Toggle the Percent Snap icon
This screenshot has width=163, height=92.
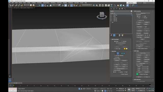click(x=74, y=5)
